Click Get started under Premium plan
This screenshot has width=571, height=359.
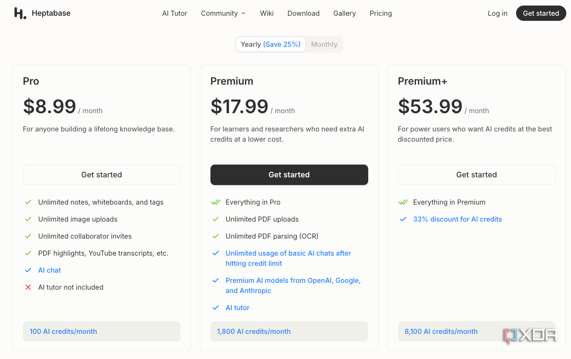coord(289,175)
